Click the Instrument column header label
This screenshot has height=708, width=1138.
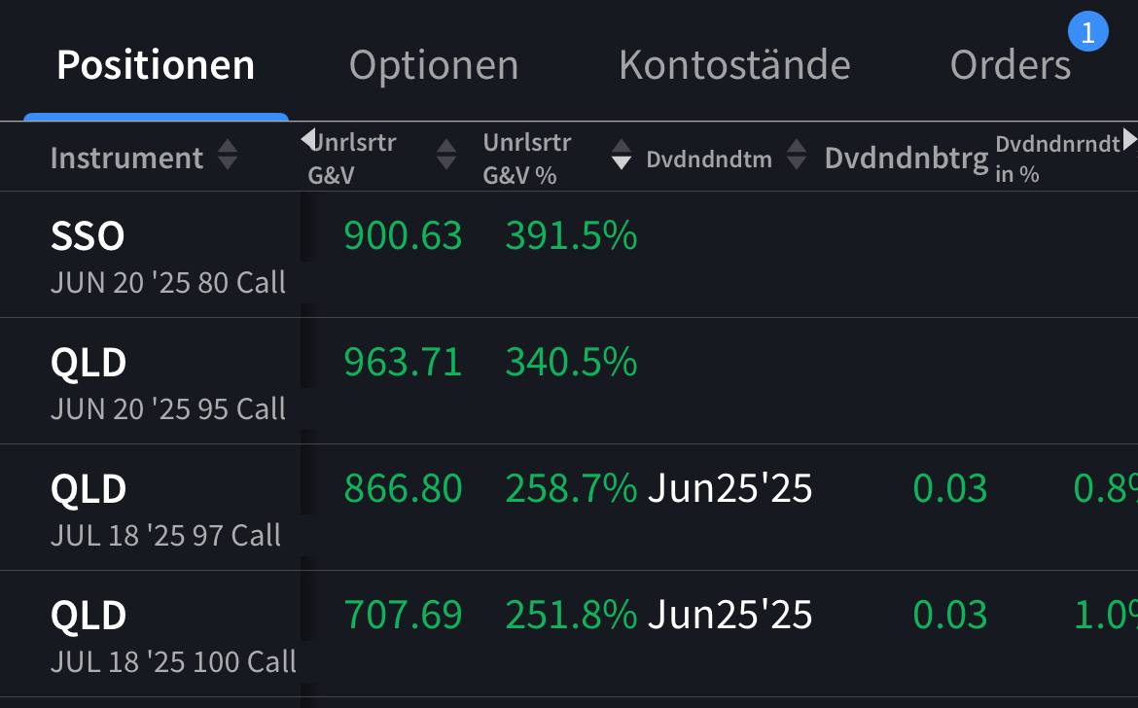click(126, 158)
